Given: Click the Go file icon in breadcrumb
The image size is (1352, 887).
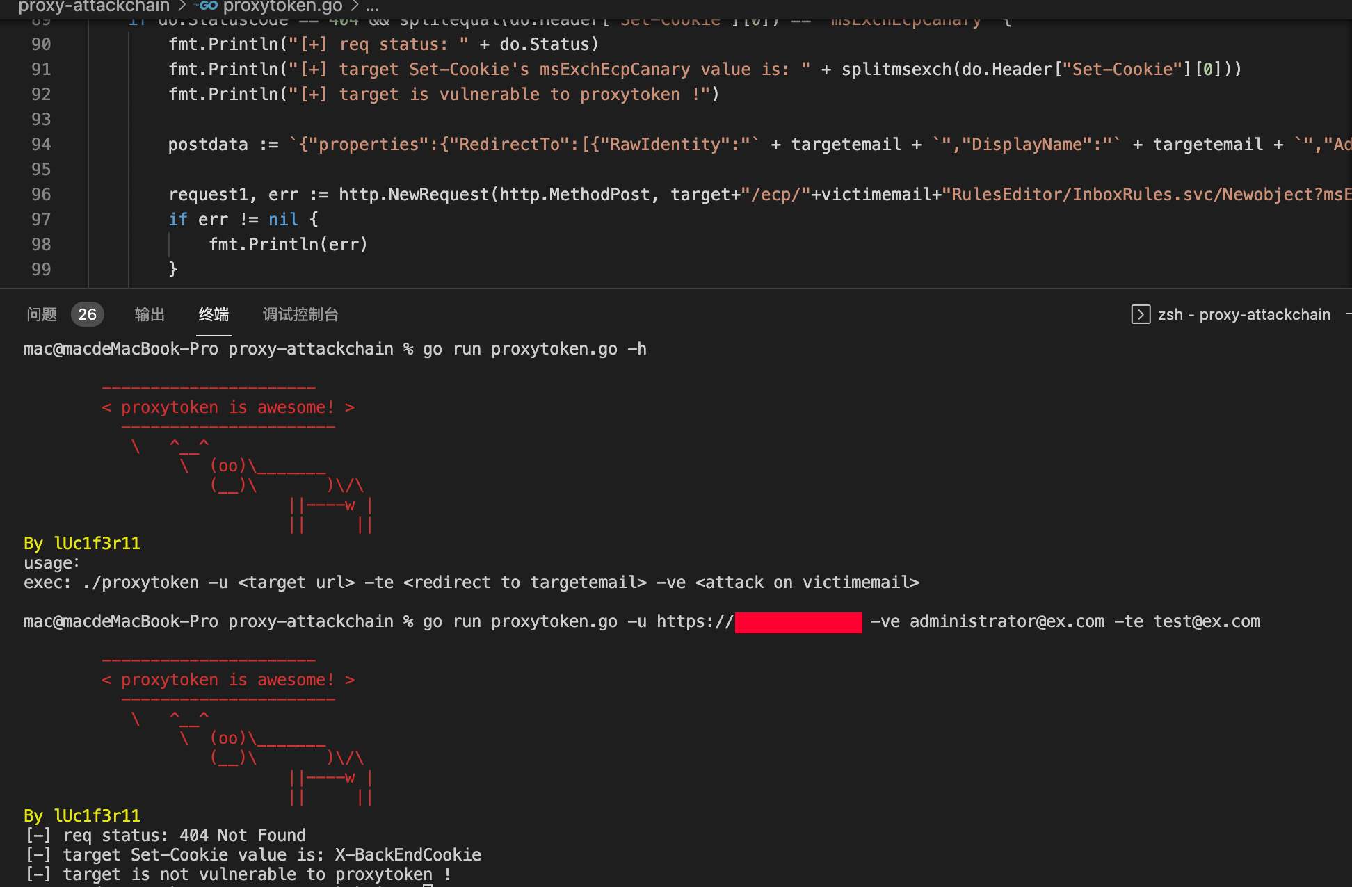Looking at the screenshot, I should click(207, 6).
